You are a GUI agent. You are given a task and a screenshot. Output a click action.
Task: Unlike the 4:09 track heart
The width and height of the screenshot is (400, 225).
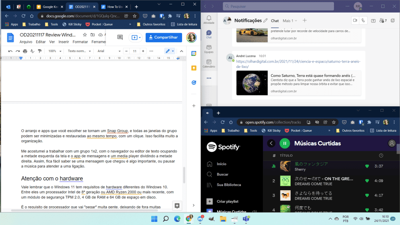[367, 181]
